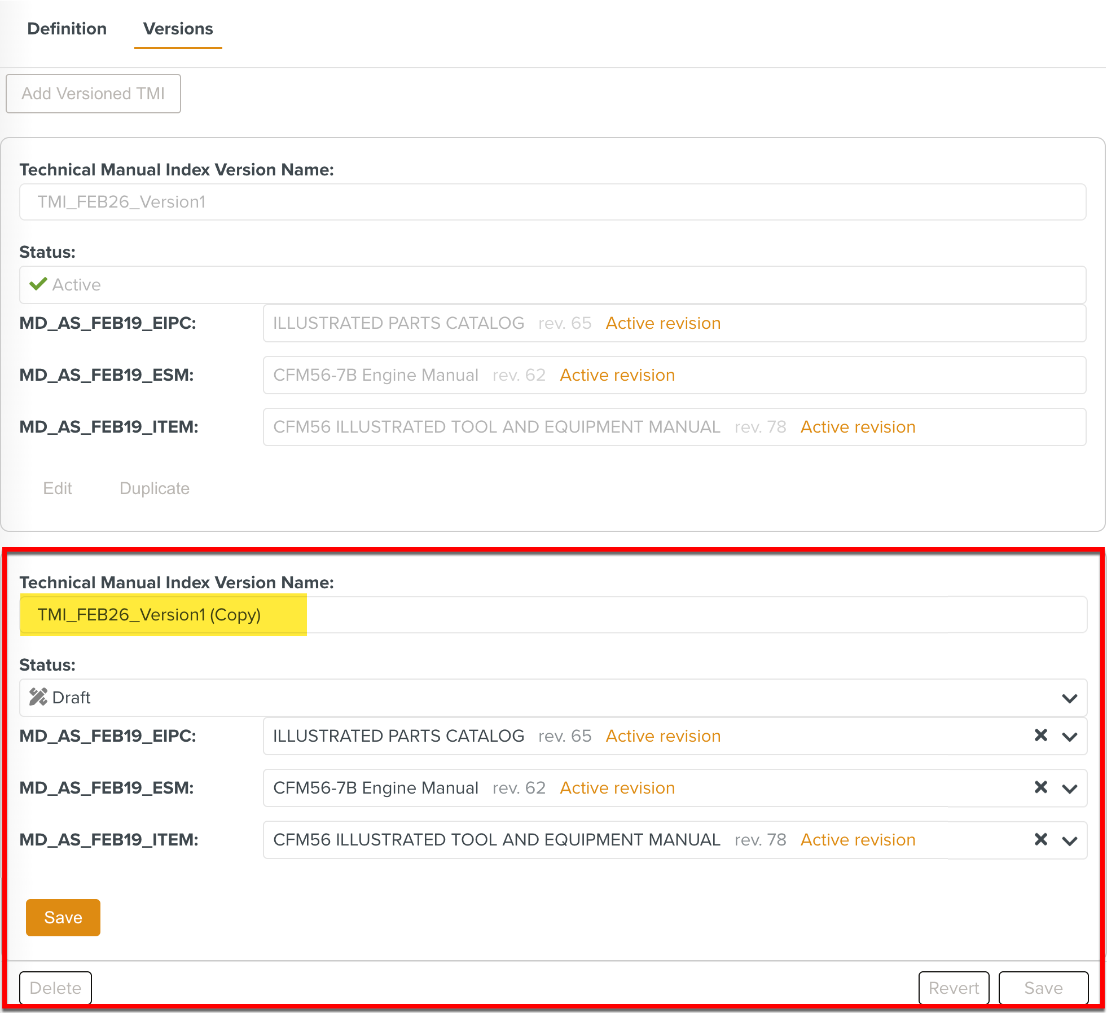Click the Draft pencil status icon
Screen dimensions: 1107x1013
point(38,697)
